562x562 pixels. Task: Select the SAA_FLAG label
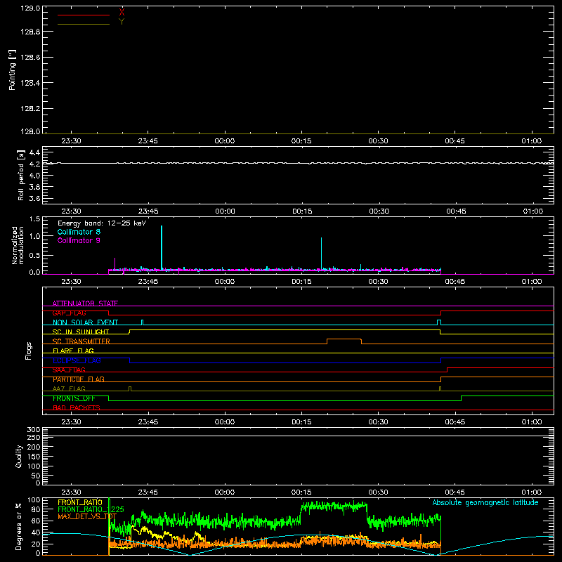click(x=69, y=370)
